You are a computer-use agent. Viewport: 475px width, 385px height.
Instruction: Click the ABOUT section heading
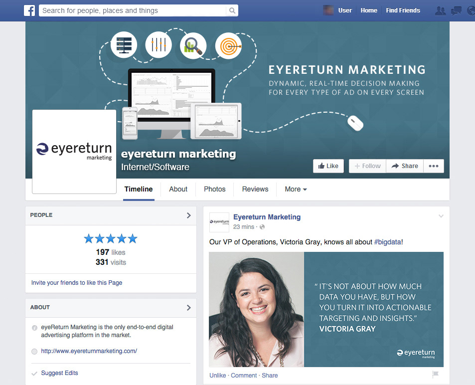click(40, 307)
